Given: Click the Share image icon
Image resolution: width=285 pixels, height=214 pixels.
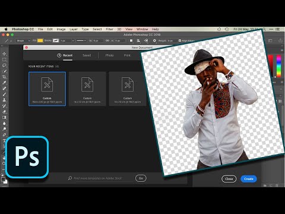Looking at the screenshot, I should (x=280, y=40).
